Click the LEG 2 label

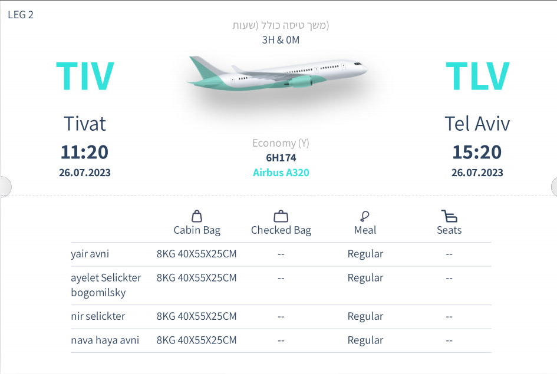click(21, 15)
